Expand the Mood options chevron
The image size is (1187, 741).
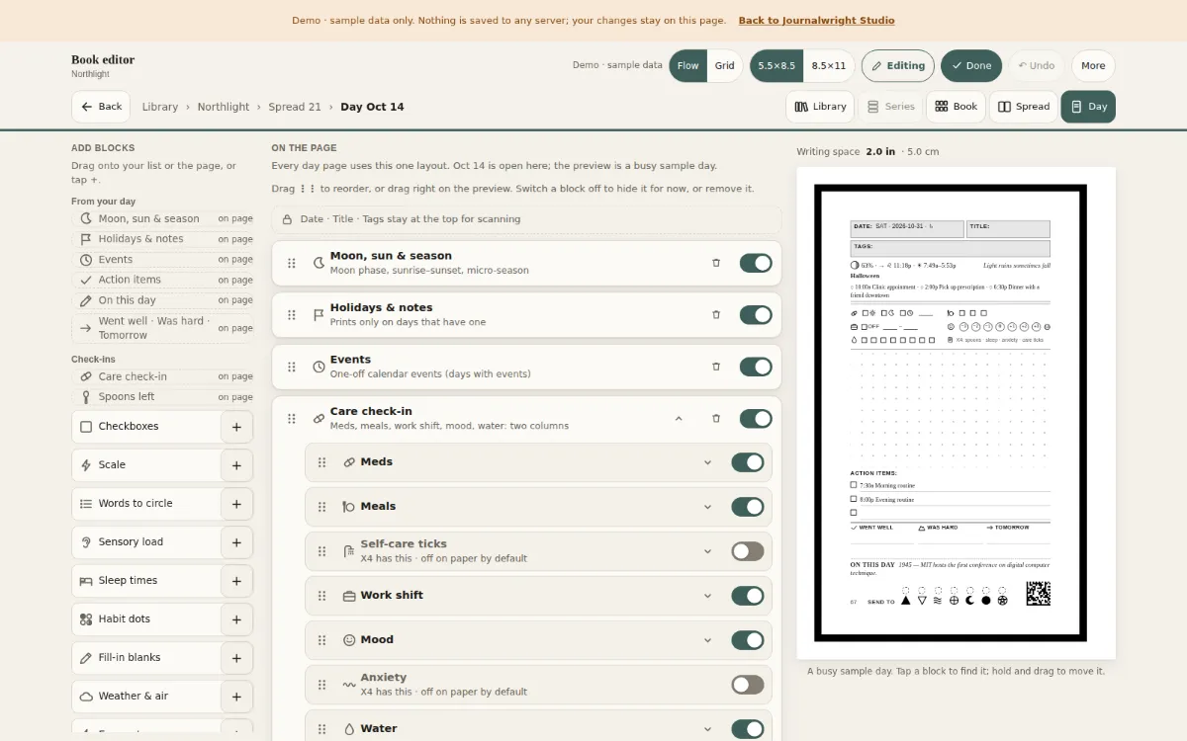pos(707,640)
